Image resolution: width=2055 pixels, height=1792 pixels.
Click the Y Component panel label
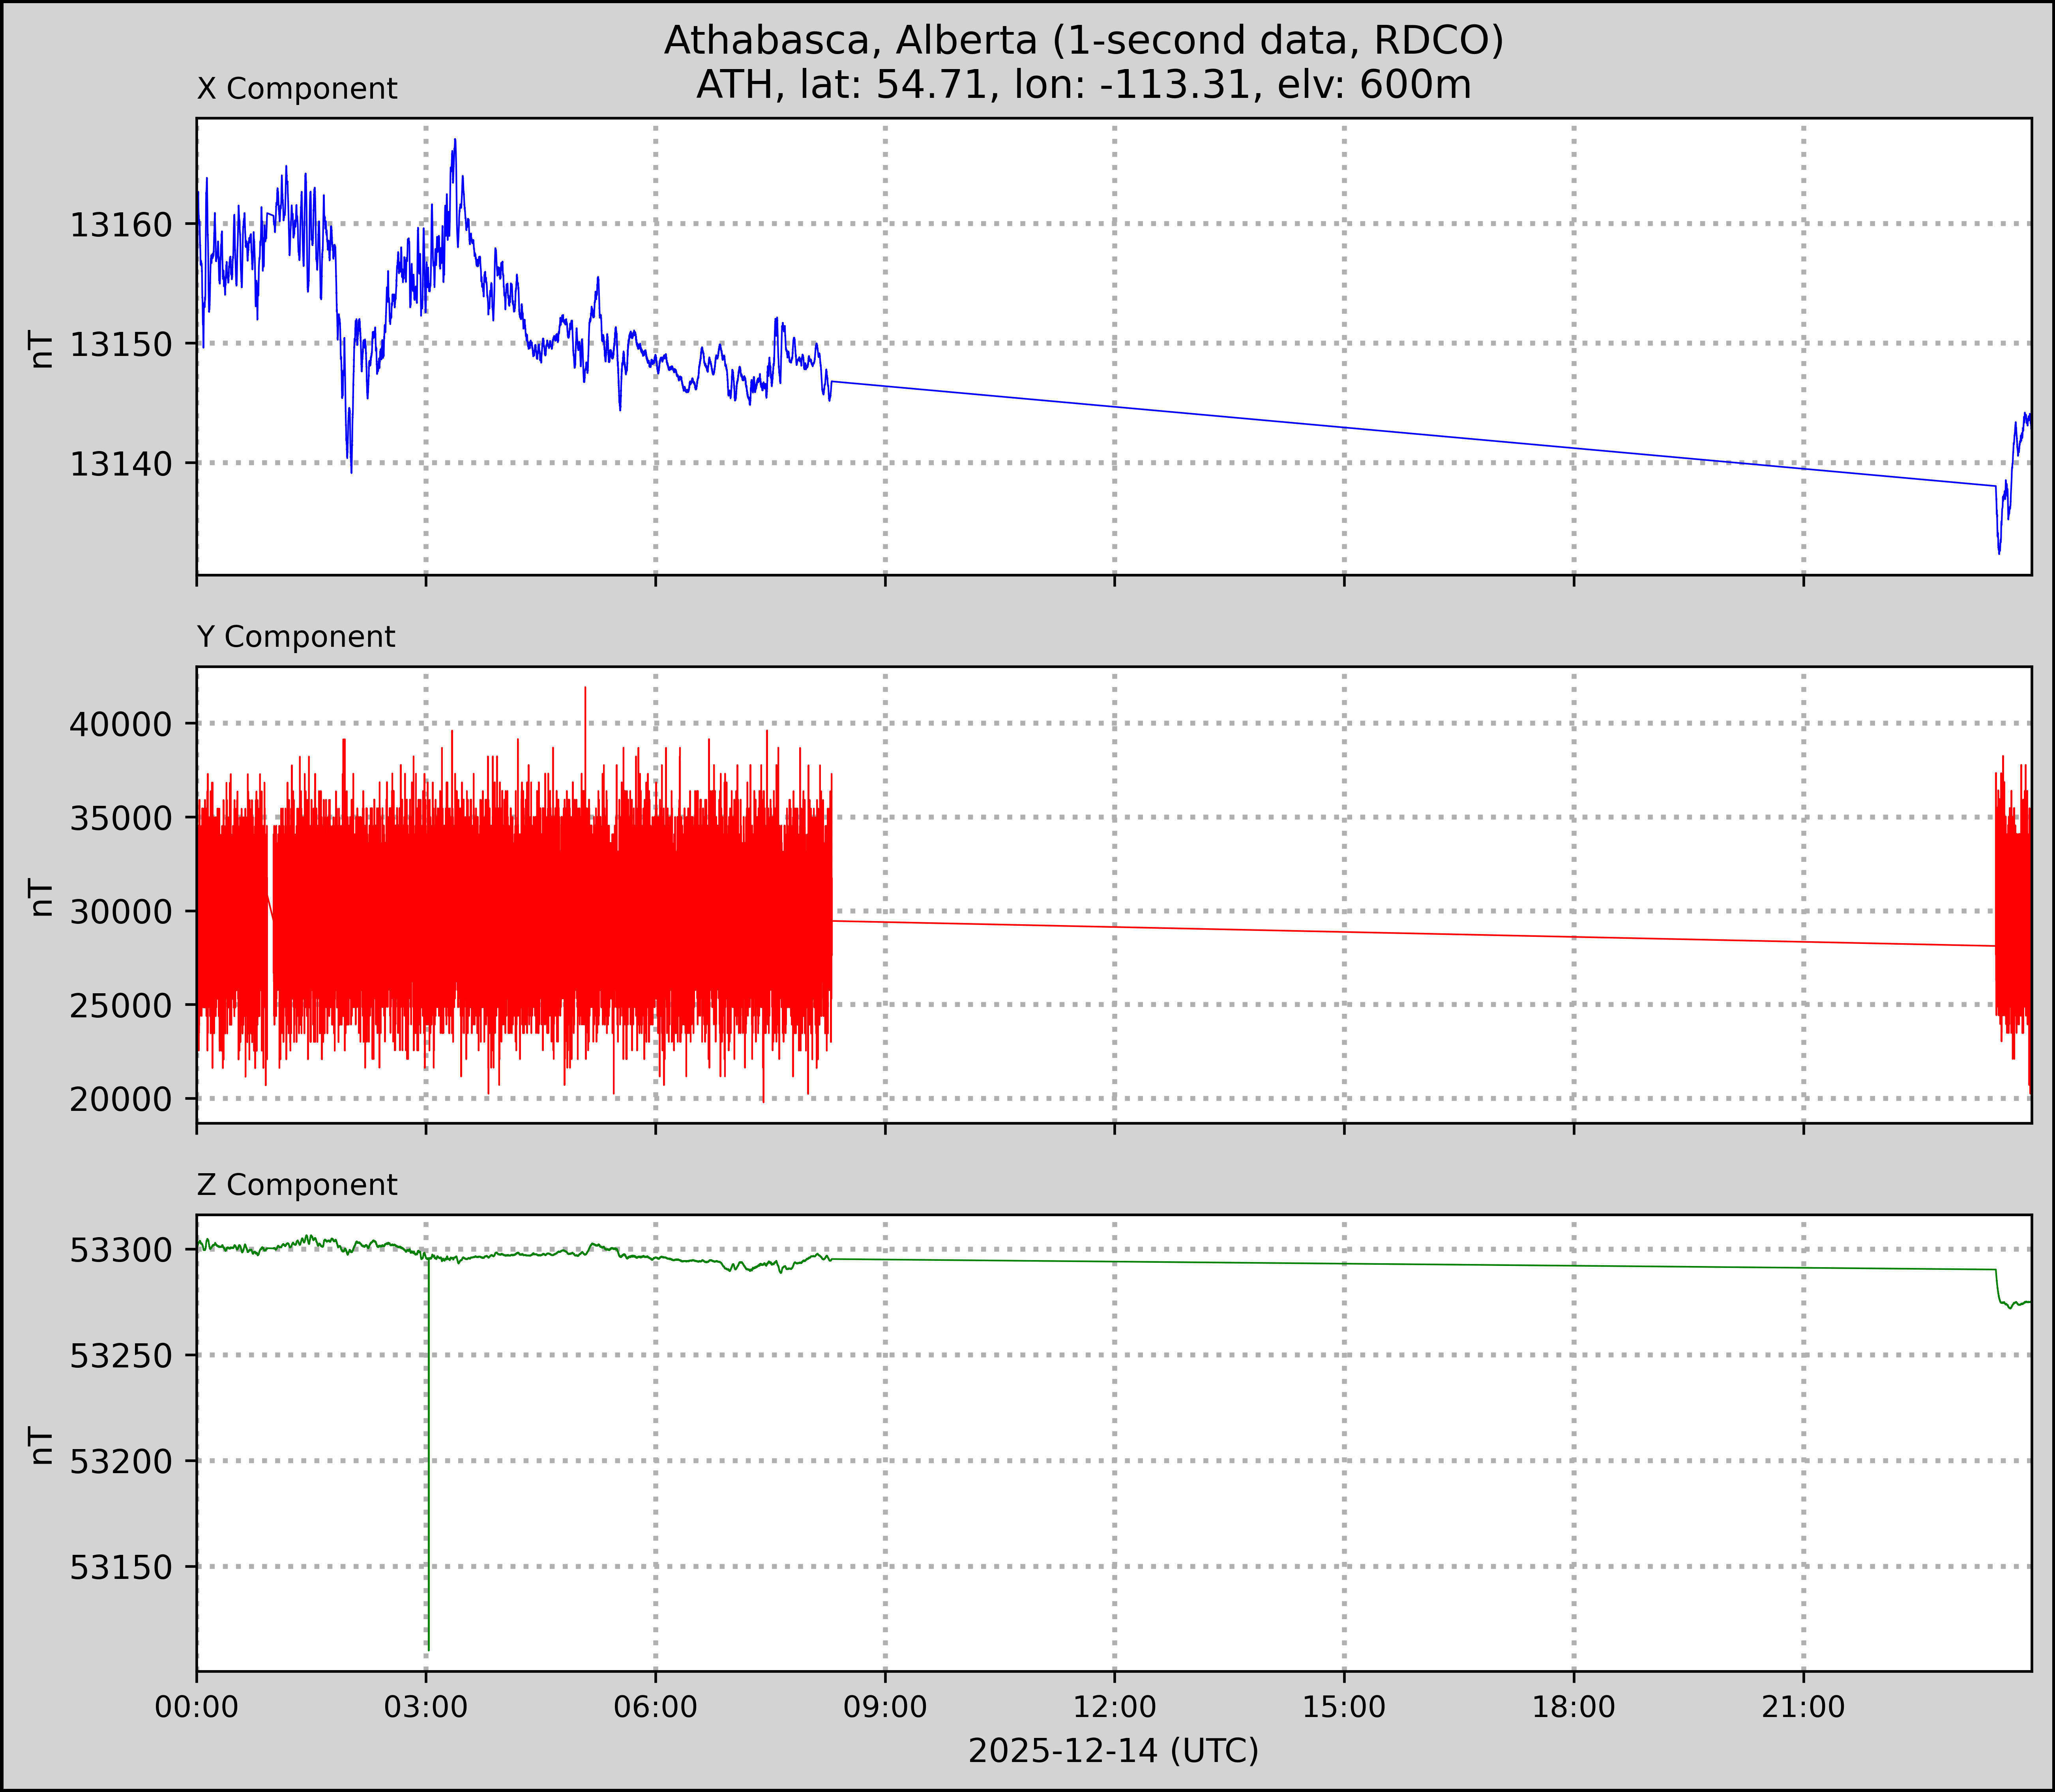coord(296,637)
